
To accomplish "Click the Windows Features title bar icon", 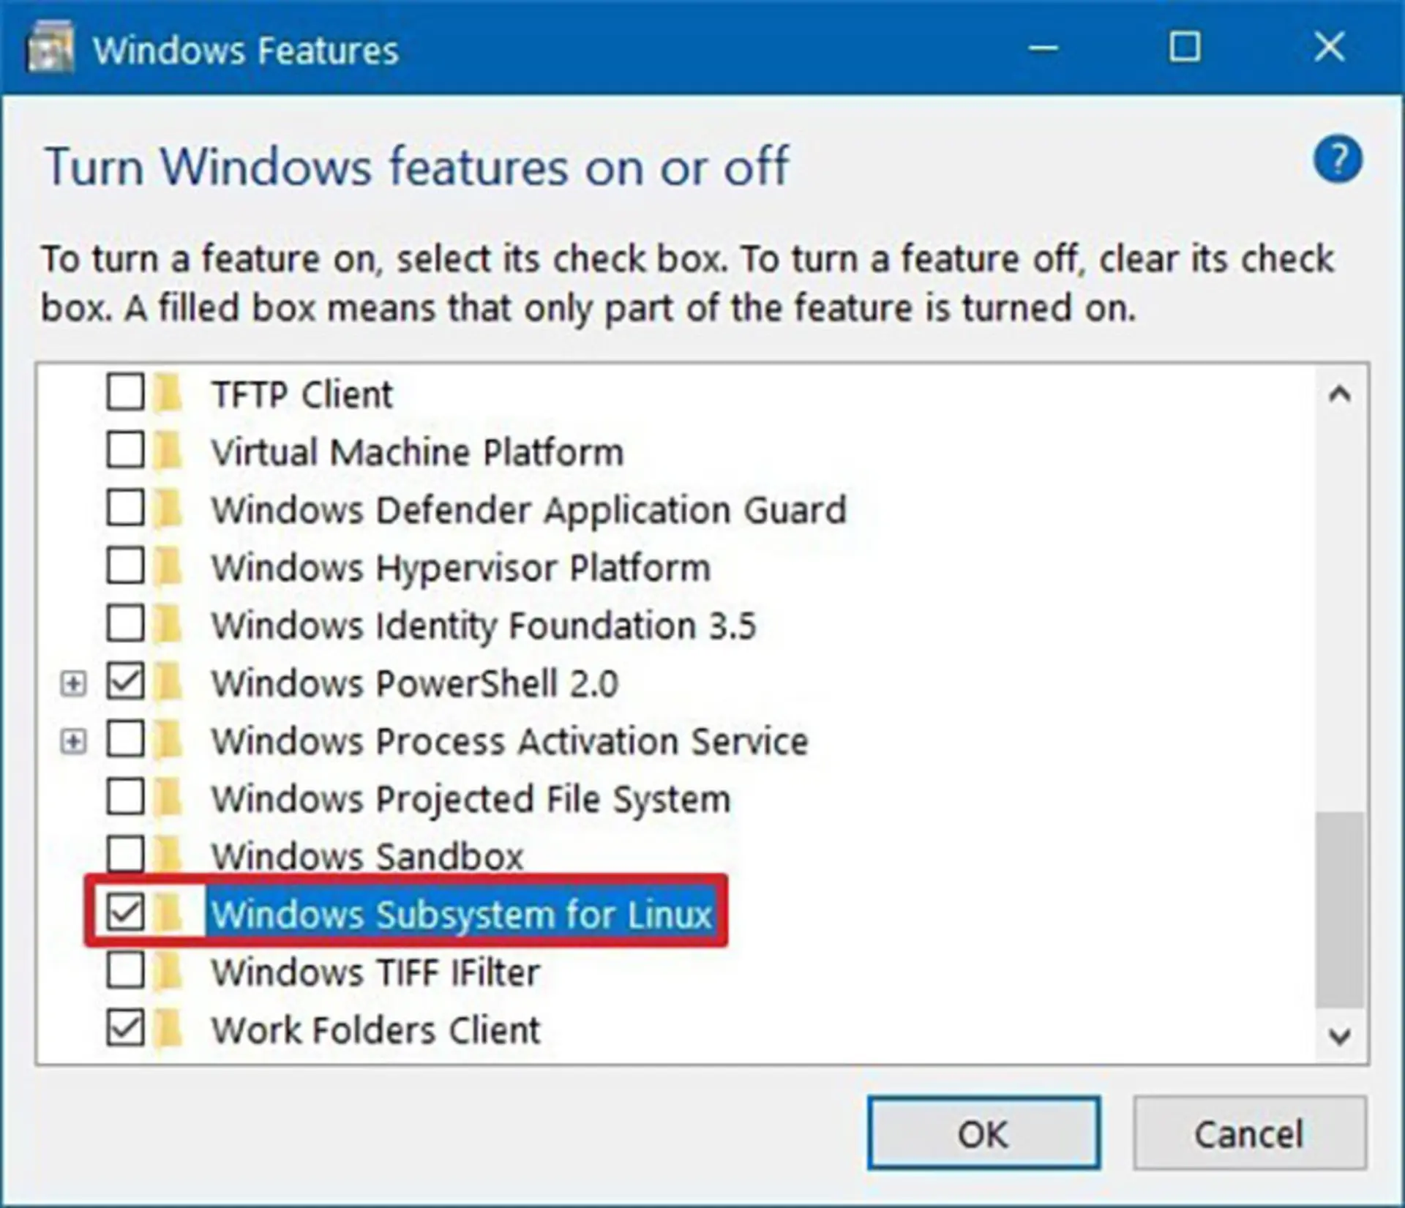I will tap(50, 48).
